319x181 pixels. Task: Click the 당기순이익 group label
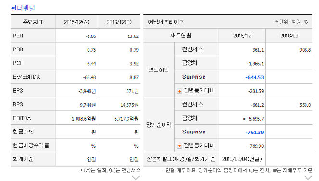[159, 125]
